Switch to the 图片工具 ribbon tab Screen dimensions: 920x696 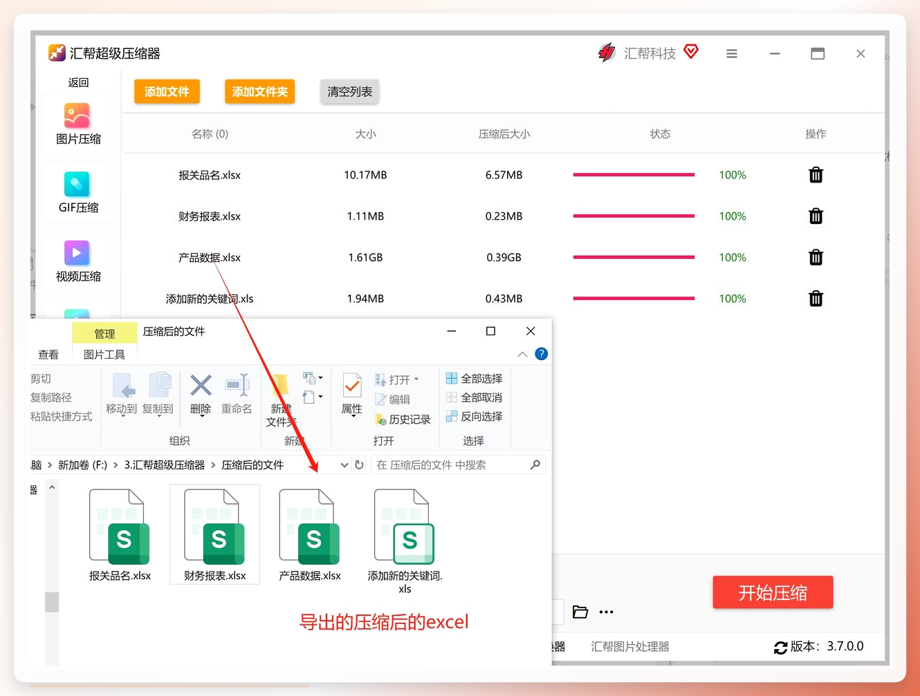pos(104,355)
